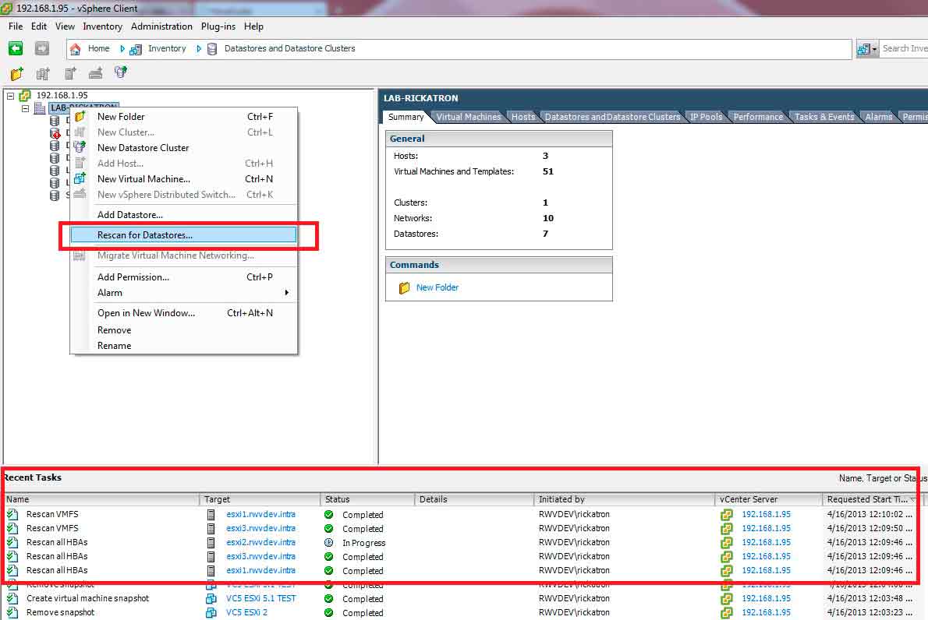Sort tasks by Target column header
Screen dimensions: 928x620
coord(260,499)
